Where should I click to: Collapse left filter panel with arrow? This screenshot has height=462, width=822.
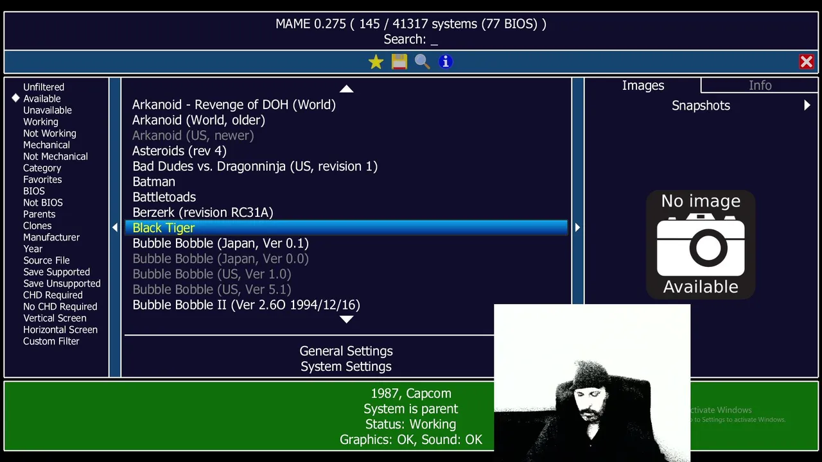pos(115,227)
